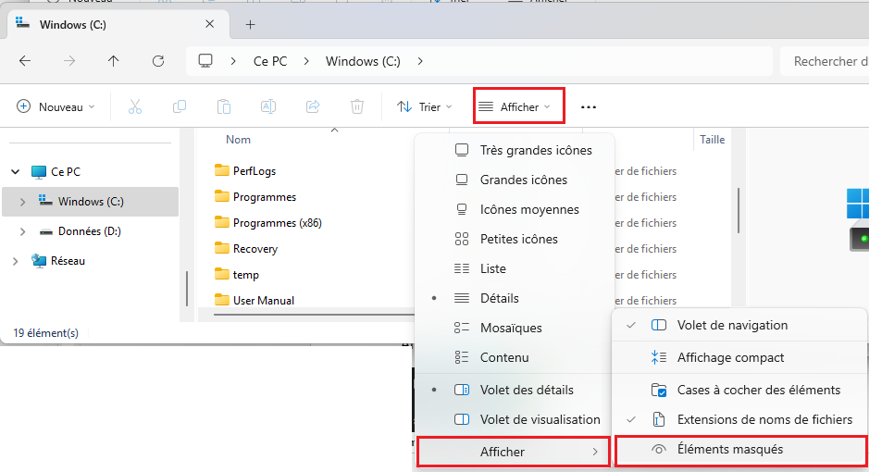Image resolution: width=869 pixels, height=472 pixels.
Task: Click the file list vertical scrollbar
Action: tap(739, 210)
